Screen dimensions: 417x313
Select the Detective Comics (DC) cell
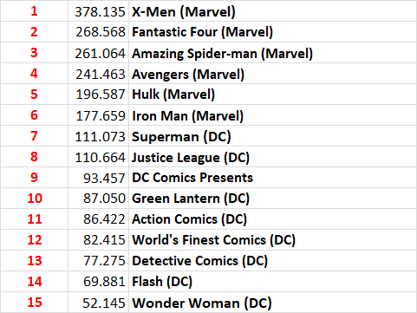pyautogui.click(x=272, y=261)
